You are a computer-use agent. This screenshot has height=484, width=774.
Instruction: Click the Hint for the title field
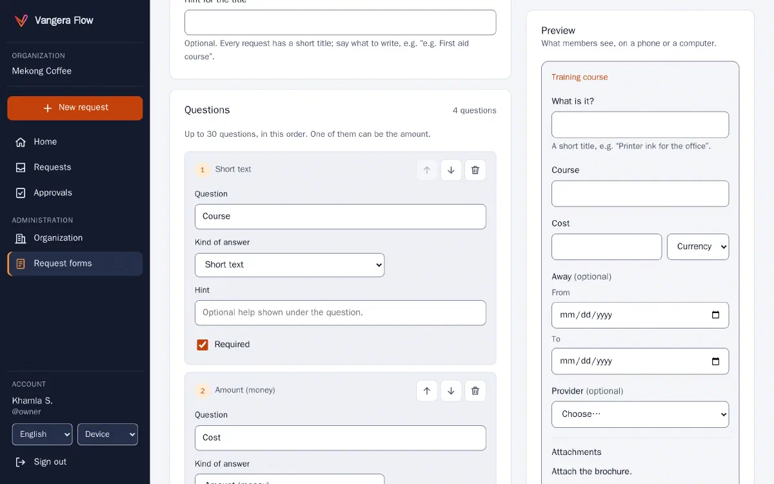click(341, 23)
